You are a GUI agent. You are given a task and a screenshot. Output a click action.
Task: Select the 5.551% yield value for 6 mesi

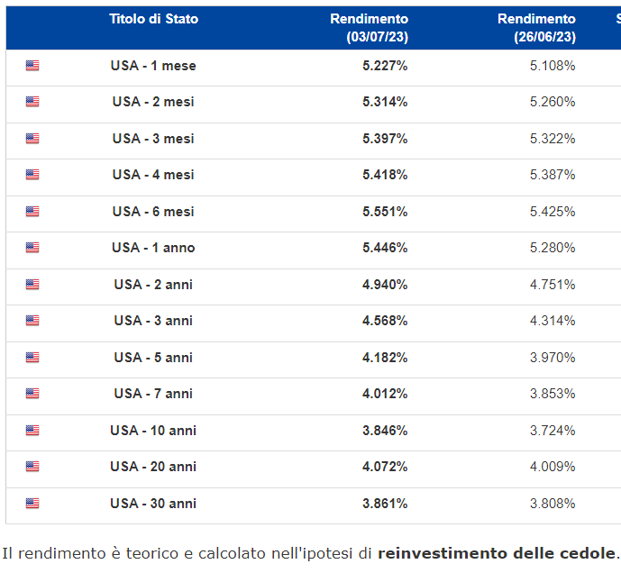pos(385,212)
